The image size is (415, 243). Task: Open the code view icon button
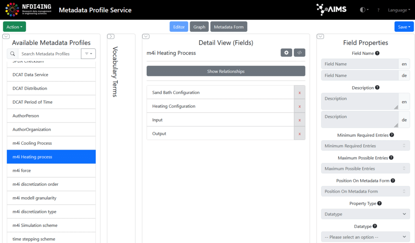pos(299,53)
